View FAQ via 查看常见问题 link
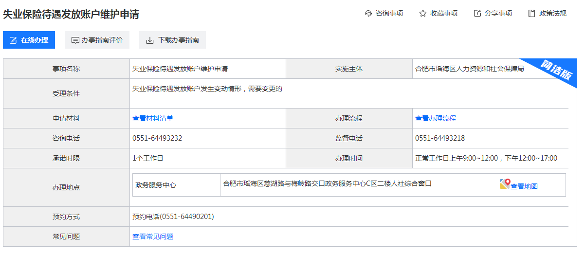Image resolution: width=585 pixels, height=256 pixels. [153, 237]
